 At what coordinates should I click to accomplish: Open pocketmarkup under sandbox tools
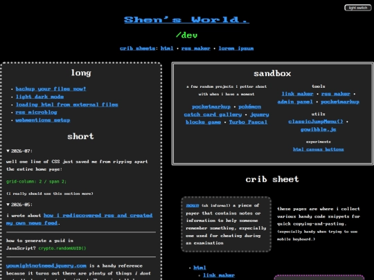[x=340, y=102]
